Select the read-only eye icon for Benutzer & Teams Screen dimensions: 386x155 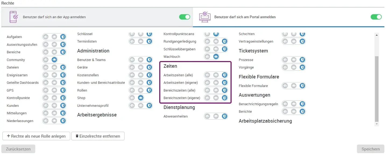click(x=140, y=60)
